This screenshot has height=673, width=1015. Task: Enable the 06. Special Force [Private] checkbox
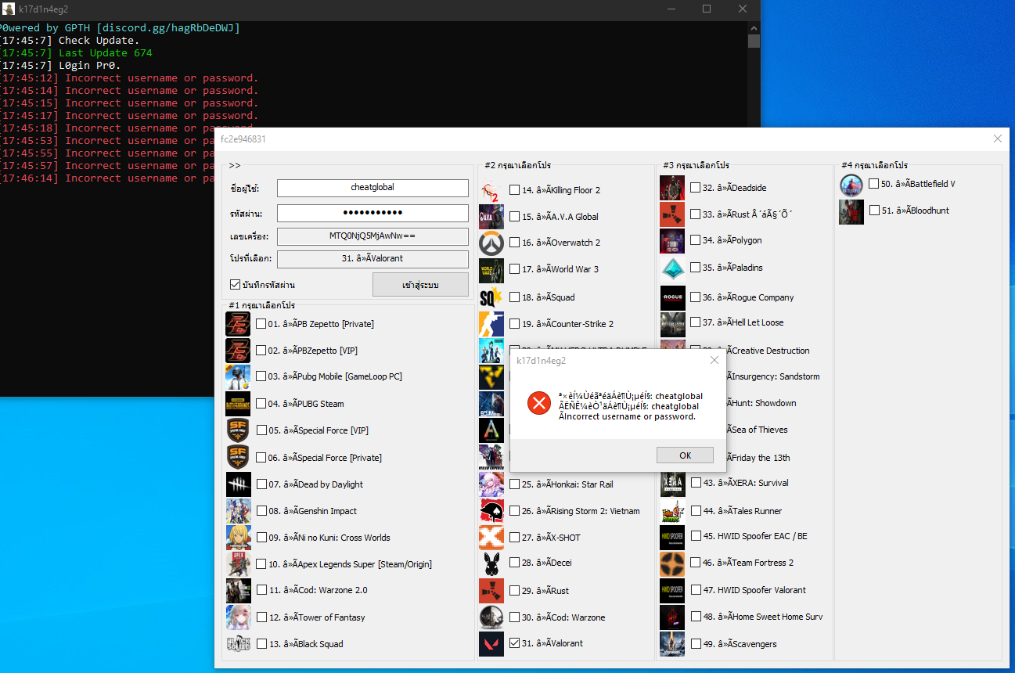(x=261, y=458)
